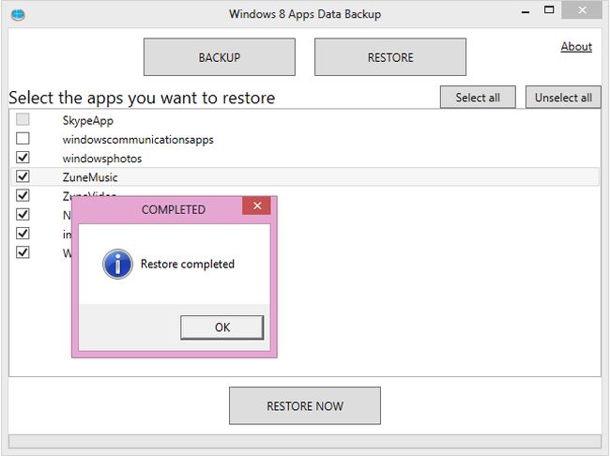Uncheck the ZuneVideo checkbox

pyautogui.click(x=23, y=195)
